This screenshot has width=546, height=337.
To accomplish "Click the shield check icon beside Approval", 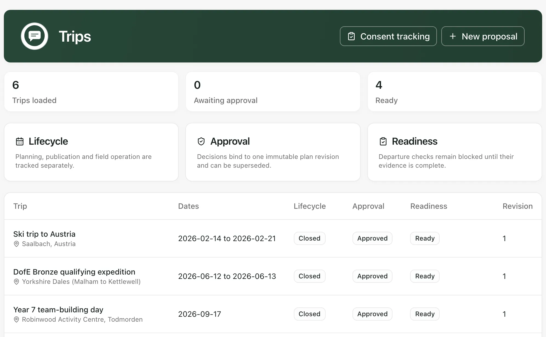I will coord(201,141).
